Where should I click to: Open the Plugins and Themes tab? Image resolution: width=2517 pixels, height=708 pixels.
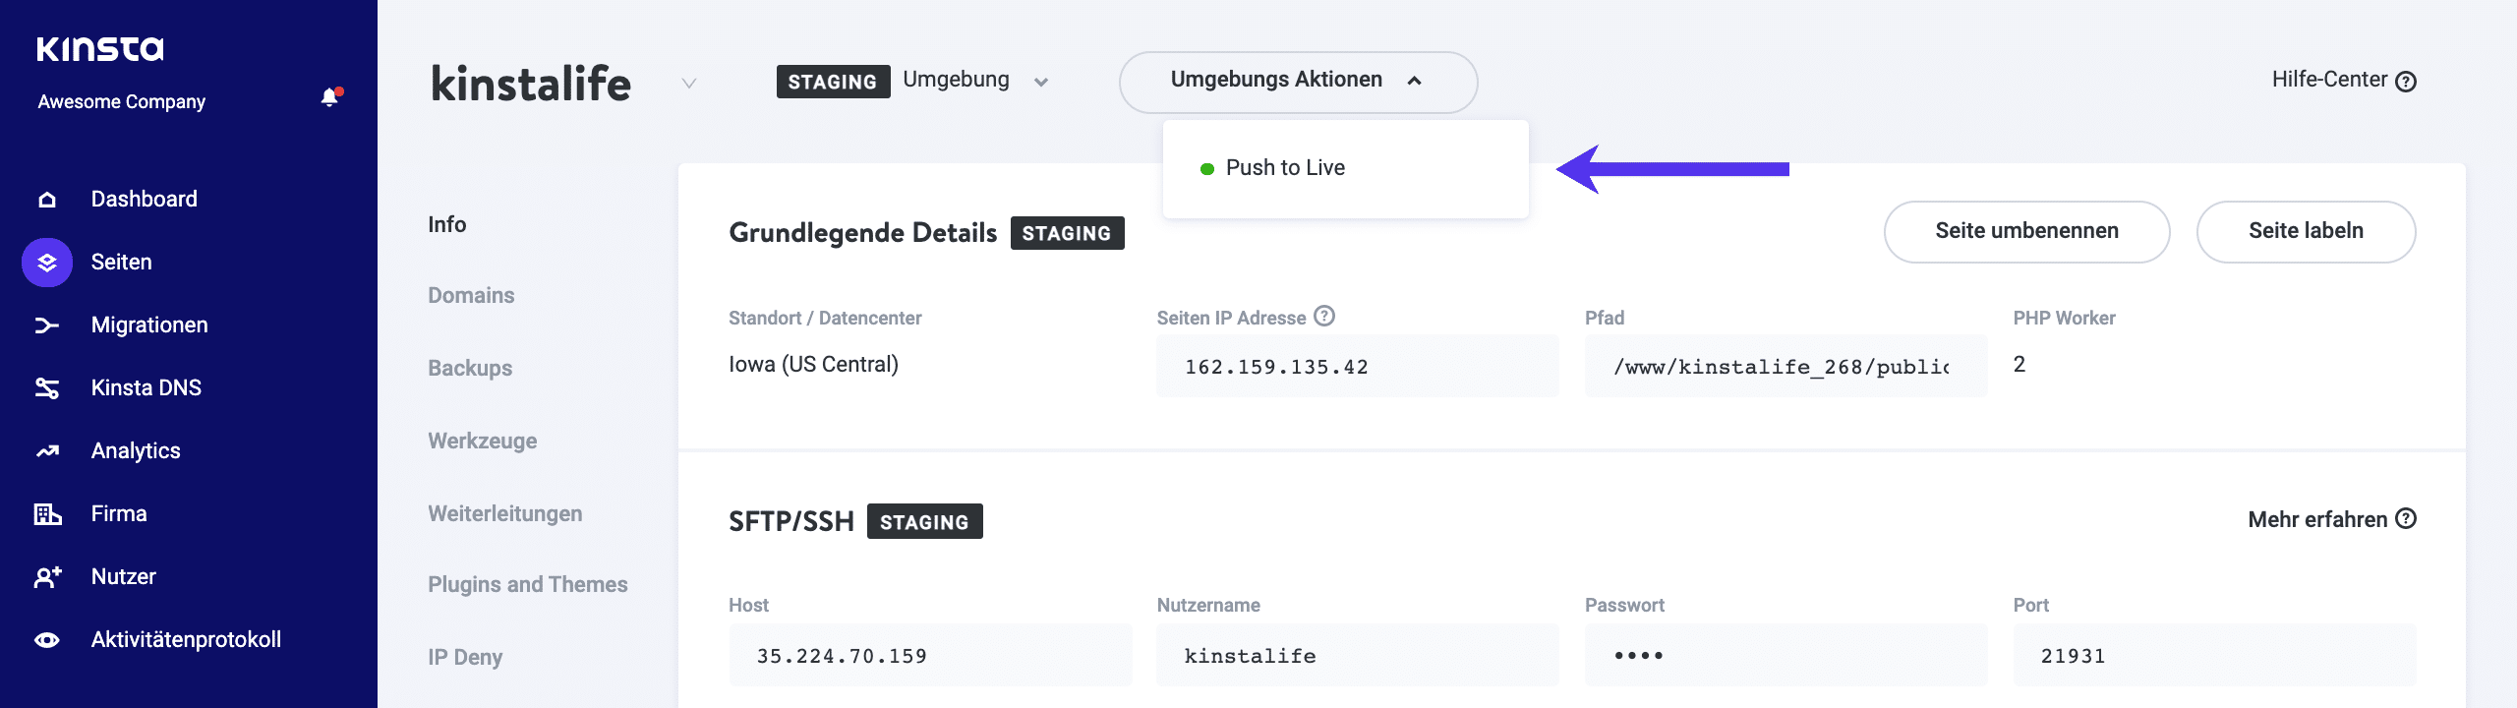pos(527,584)
